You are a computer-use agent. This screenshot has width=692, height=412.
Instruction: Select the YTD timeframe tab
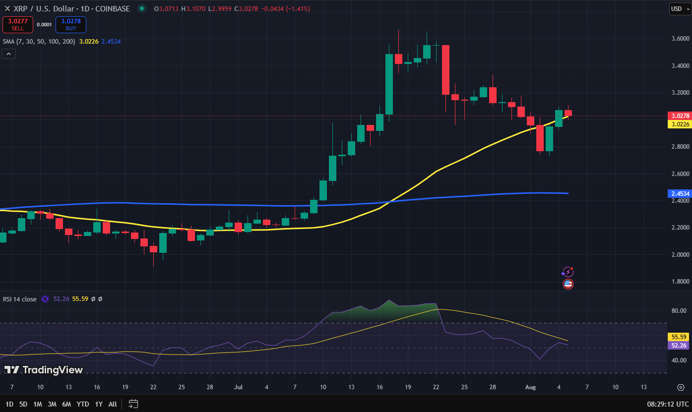82,404
